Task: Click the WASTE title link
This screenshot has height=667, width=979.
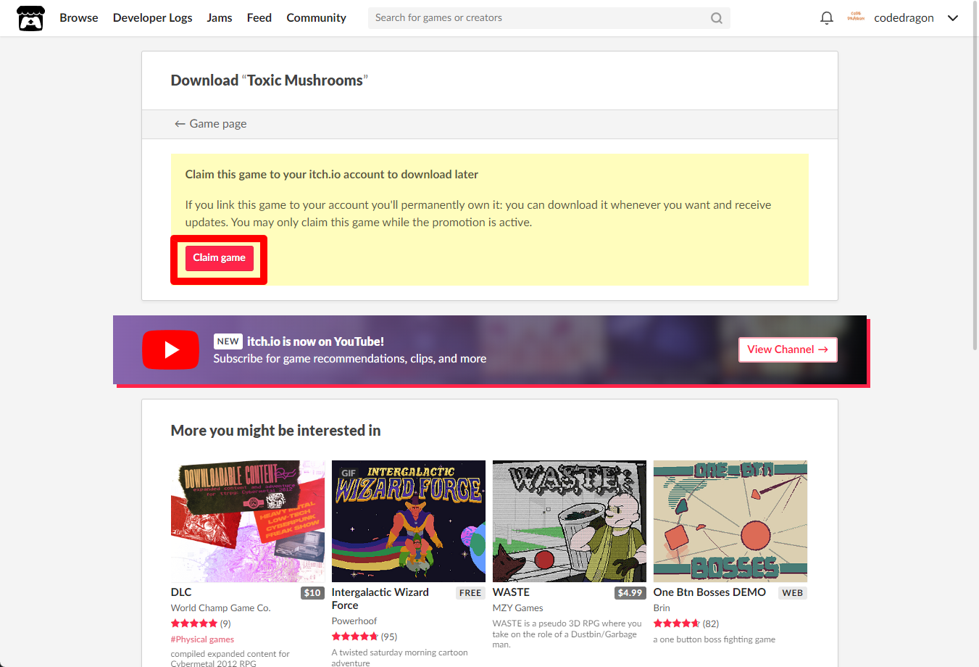Action: pos(511,592)
